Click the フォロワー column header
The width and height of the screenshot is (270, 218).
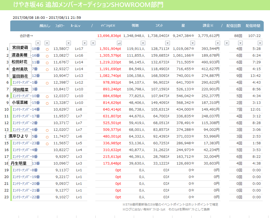60,26
